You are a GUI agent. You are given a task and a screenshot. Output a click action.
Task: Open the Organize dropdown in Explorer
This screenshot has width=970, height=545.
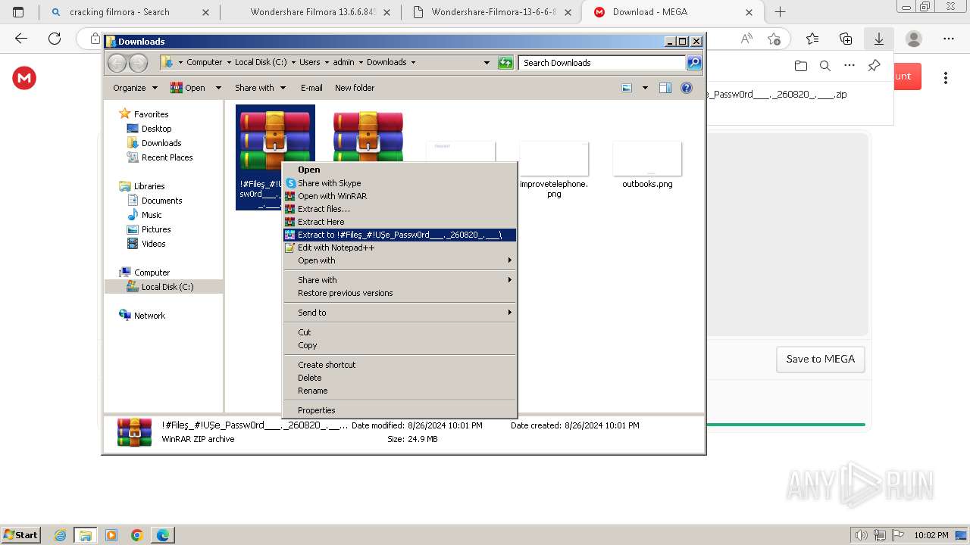135,88
